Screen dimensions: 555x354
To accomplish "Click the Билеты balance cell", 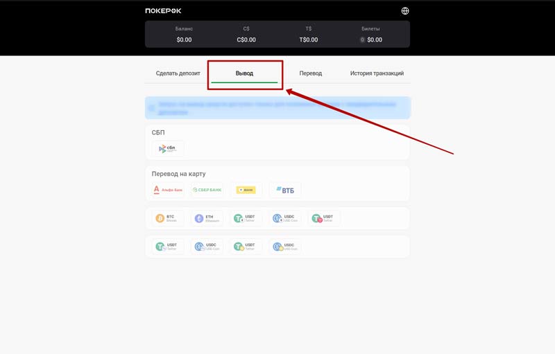I will [371, 35].
